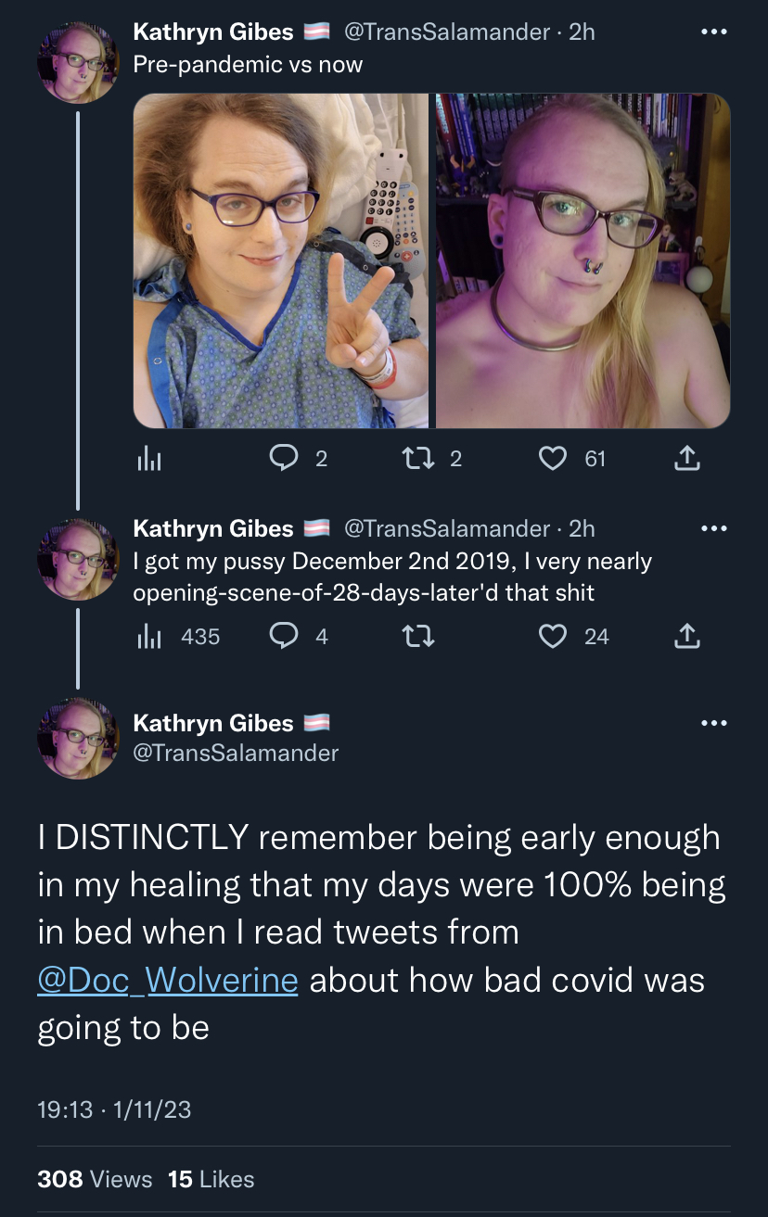View analytics icon on first tweet
Viewport: 768px width, 1217px height.
click(148, 458)
